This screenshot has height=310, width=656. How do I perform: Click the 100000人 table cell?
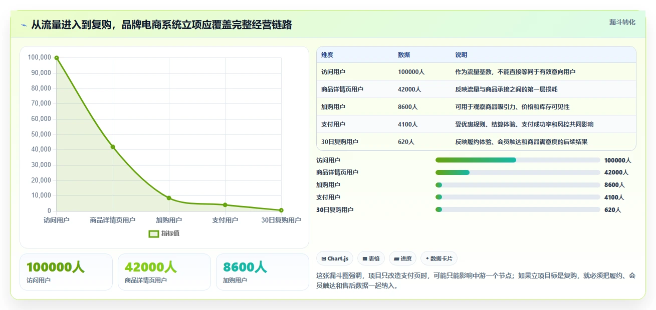pos(411,72)
